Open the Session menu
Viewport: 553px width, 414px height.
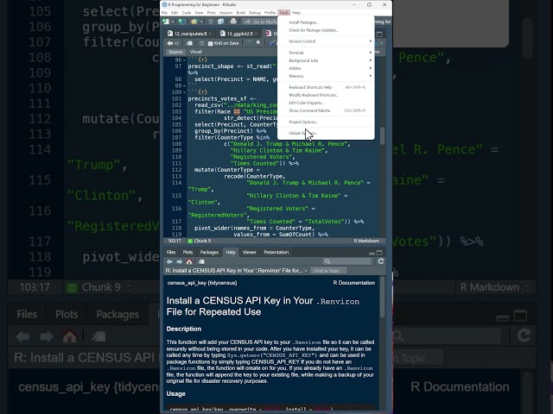pos(226,13)
